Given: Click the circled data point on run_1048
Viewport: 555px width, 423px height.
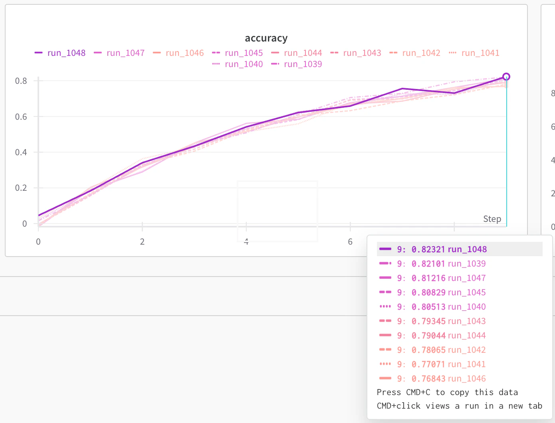Looking at the screenshot, I should (506, 76).
